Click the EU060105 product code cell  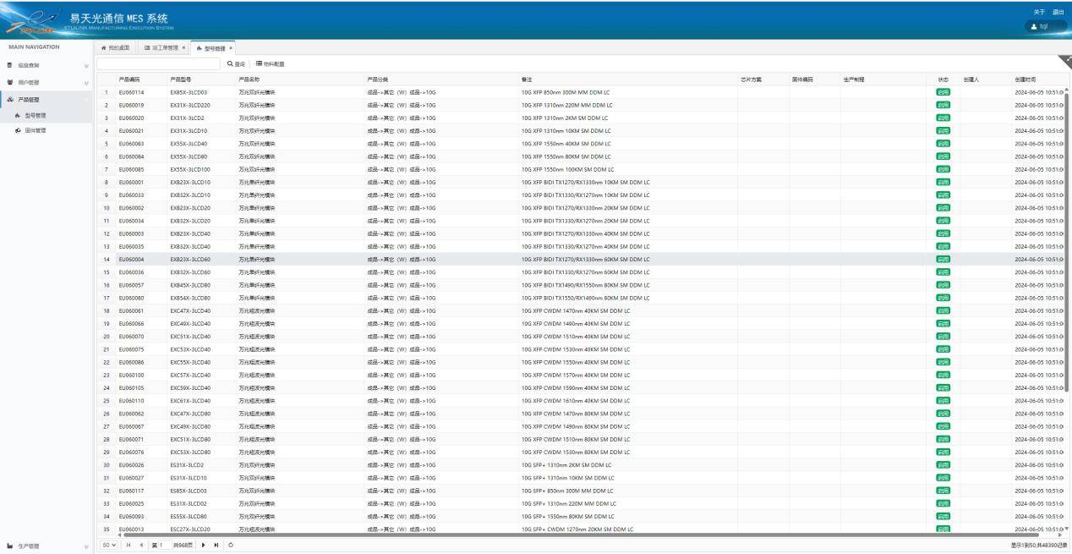131,387
